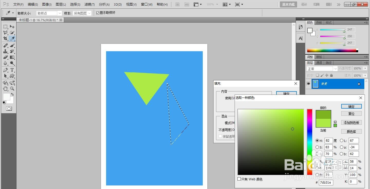Hide the background layer with eye icon
The width and height of the screenshot is (370, 189).
pyautogui.click(x=308, y=84)
